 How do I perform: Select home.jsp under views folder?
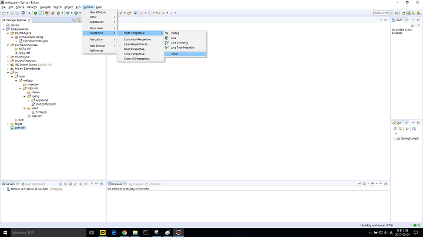(41, 112)
